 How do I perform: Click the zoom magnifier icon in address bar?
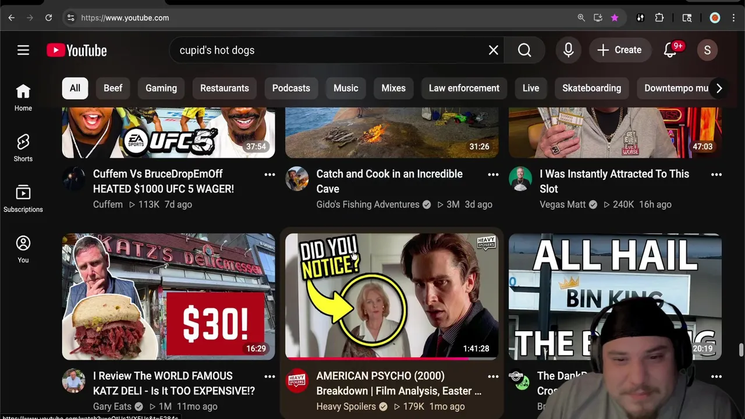(581, 18)
